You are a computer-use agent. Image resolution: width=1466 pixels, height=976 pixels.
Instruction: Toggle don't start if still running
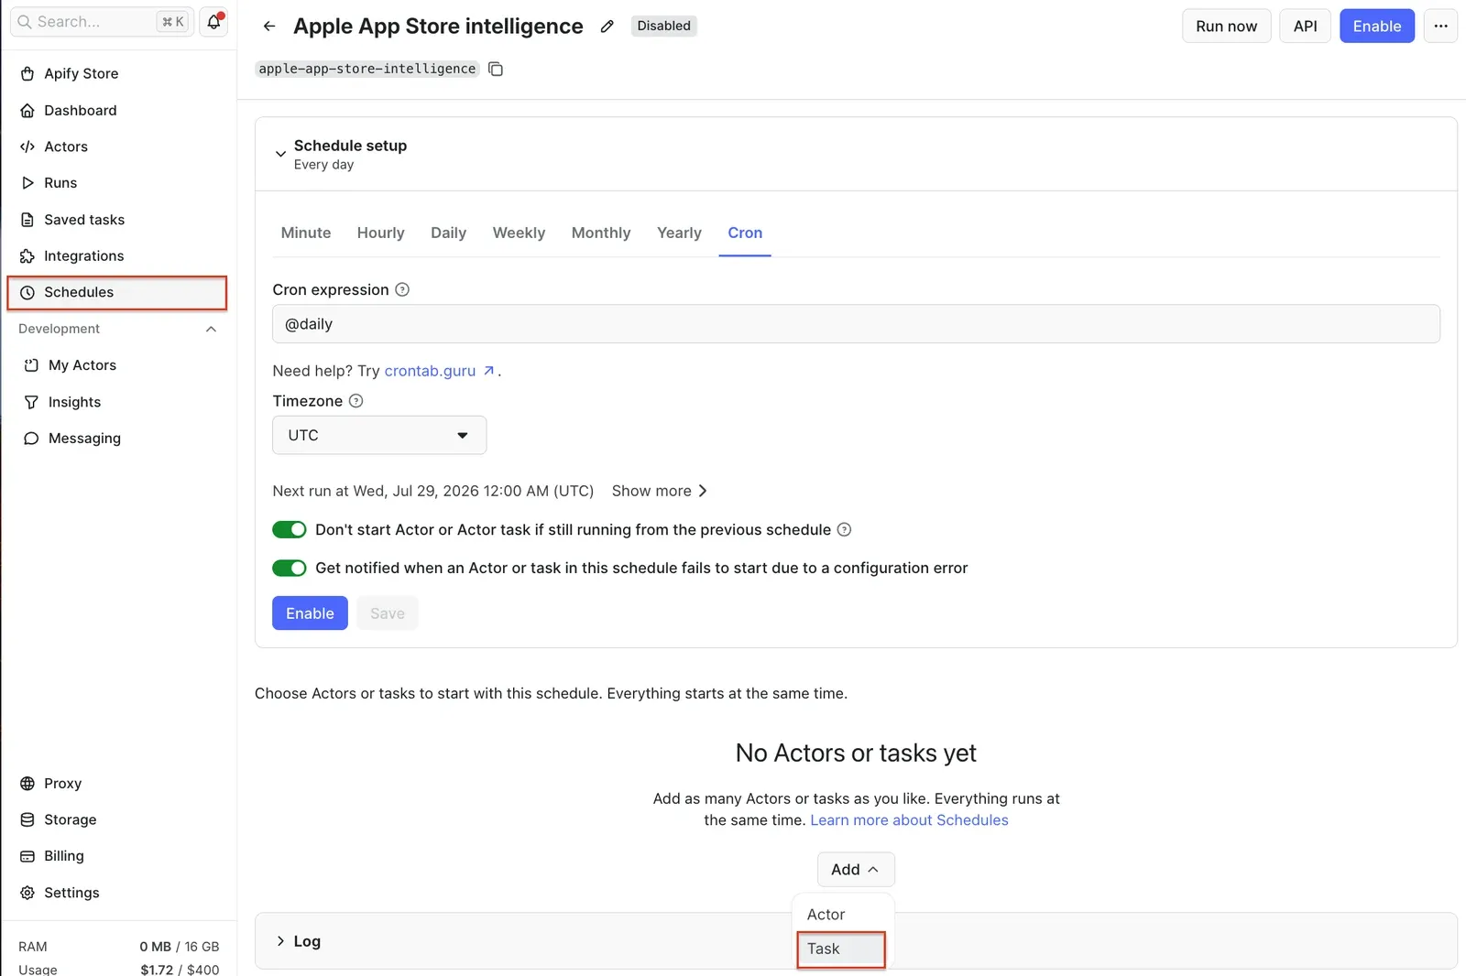point(290,530)
